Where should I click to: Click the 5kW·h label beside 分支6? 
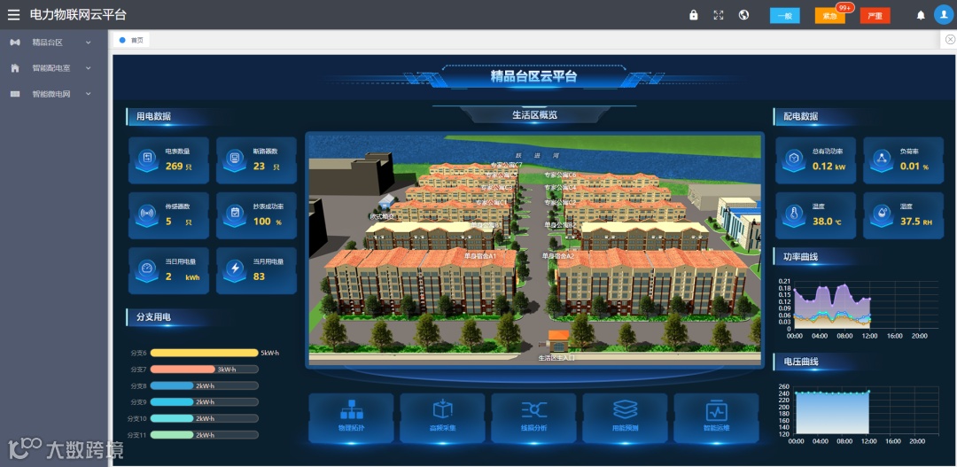(x=269, y=353)
